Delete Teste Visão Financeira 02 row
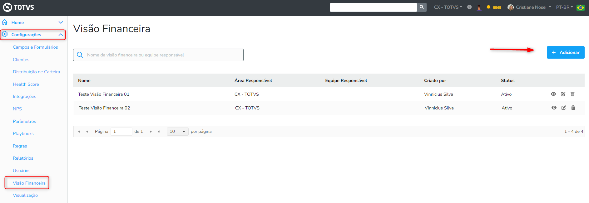This screenshot has width=589, height=203. [x=573, y=108]
